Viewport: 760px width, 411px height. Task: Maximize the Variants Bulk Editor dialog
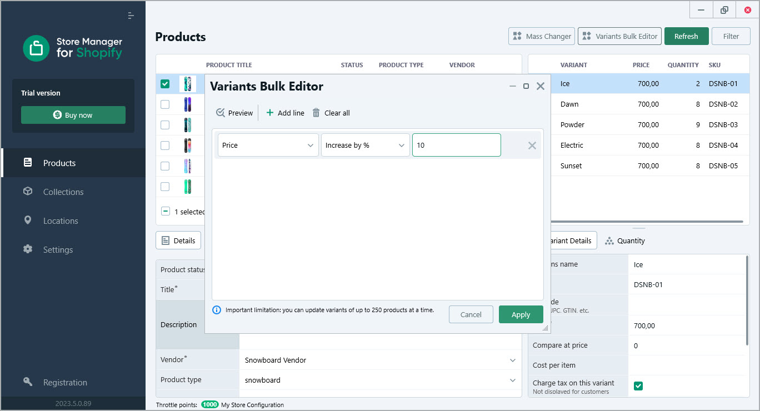click(x=526, y=86)
